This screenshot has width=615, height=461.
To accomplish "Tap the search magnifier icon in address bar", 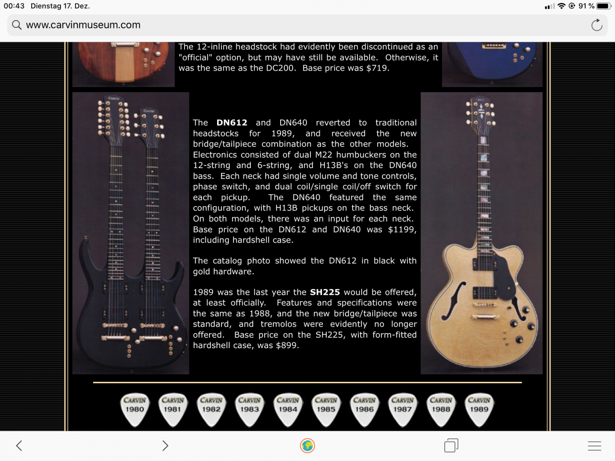I will (x=17, y=25).
